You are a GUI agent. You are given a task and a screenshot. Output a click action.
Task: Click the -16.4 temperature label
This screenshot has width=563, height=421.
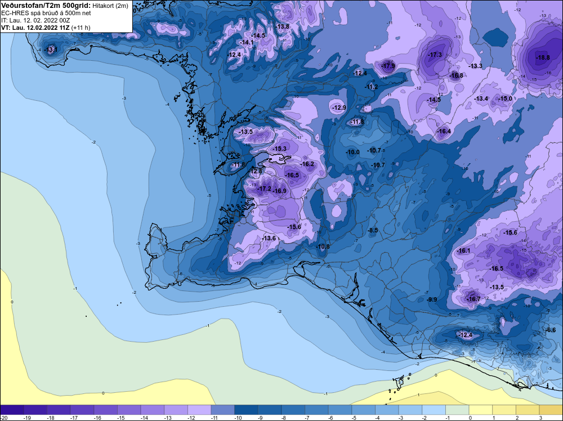(444, 131)
